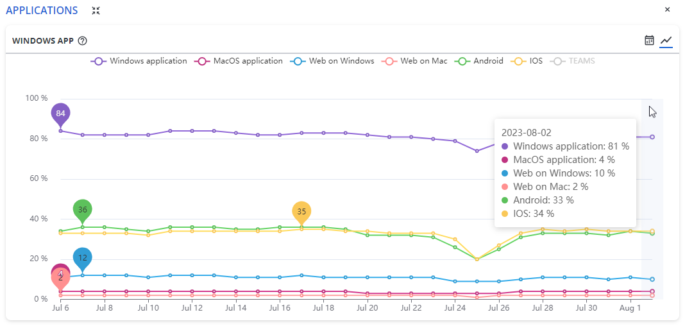Image resolution: width=685 pixels, height=326 pixels.
Task: Close the Applications panel
Action: (x=667, y=10)
